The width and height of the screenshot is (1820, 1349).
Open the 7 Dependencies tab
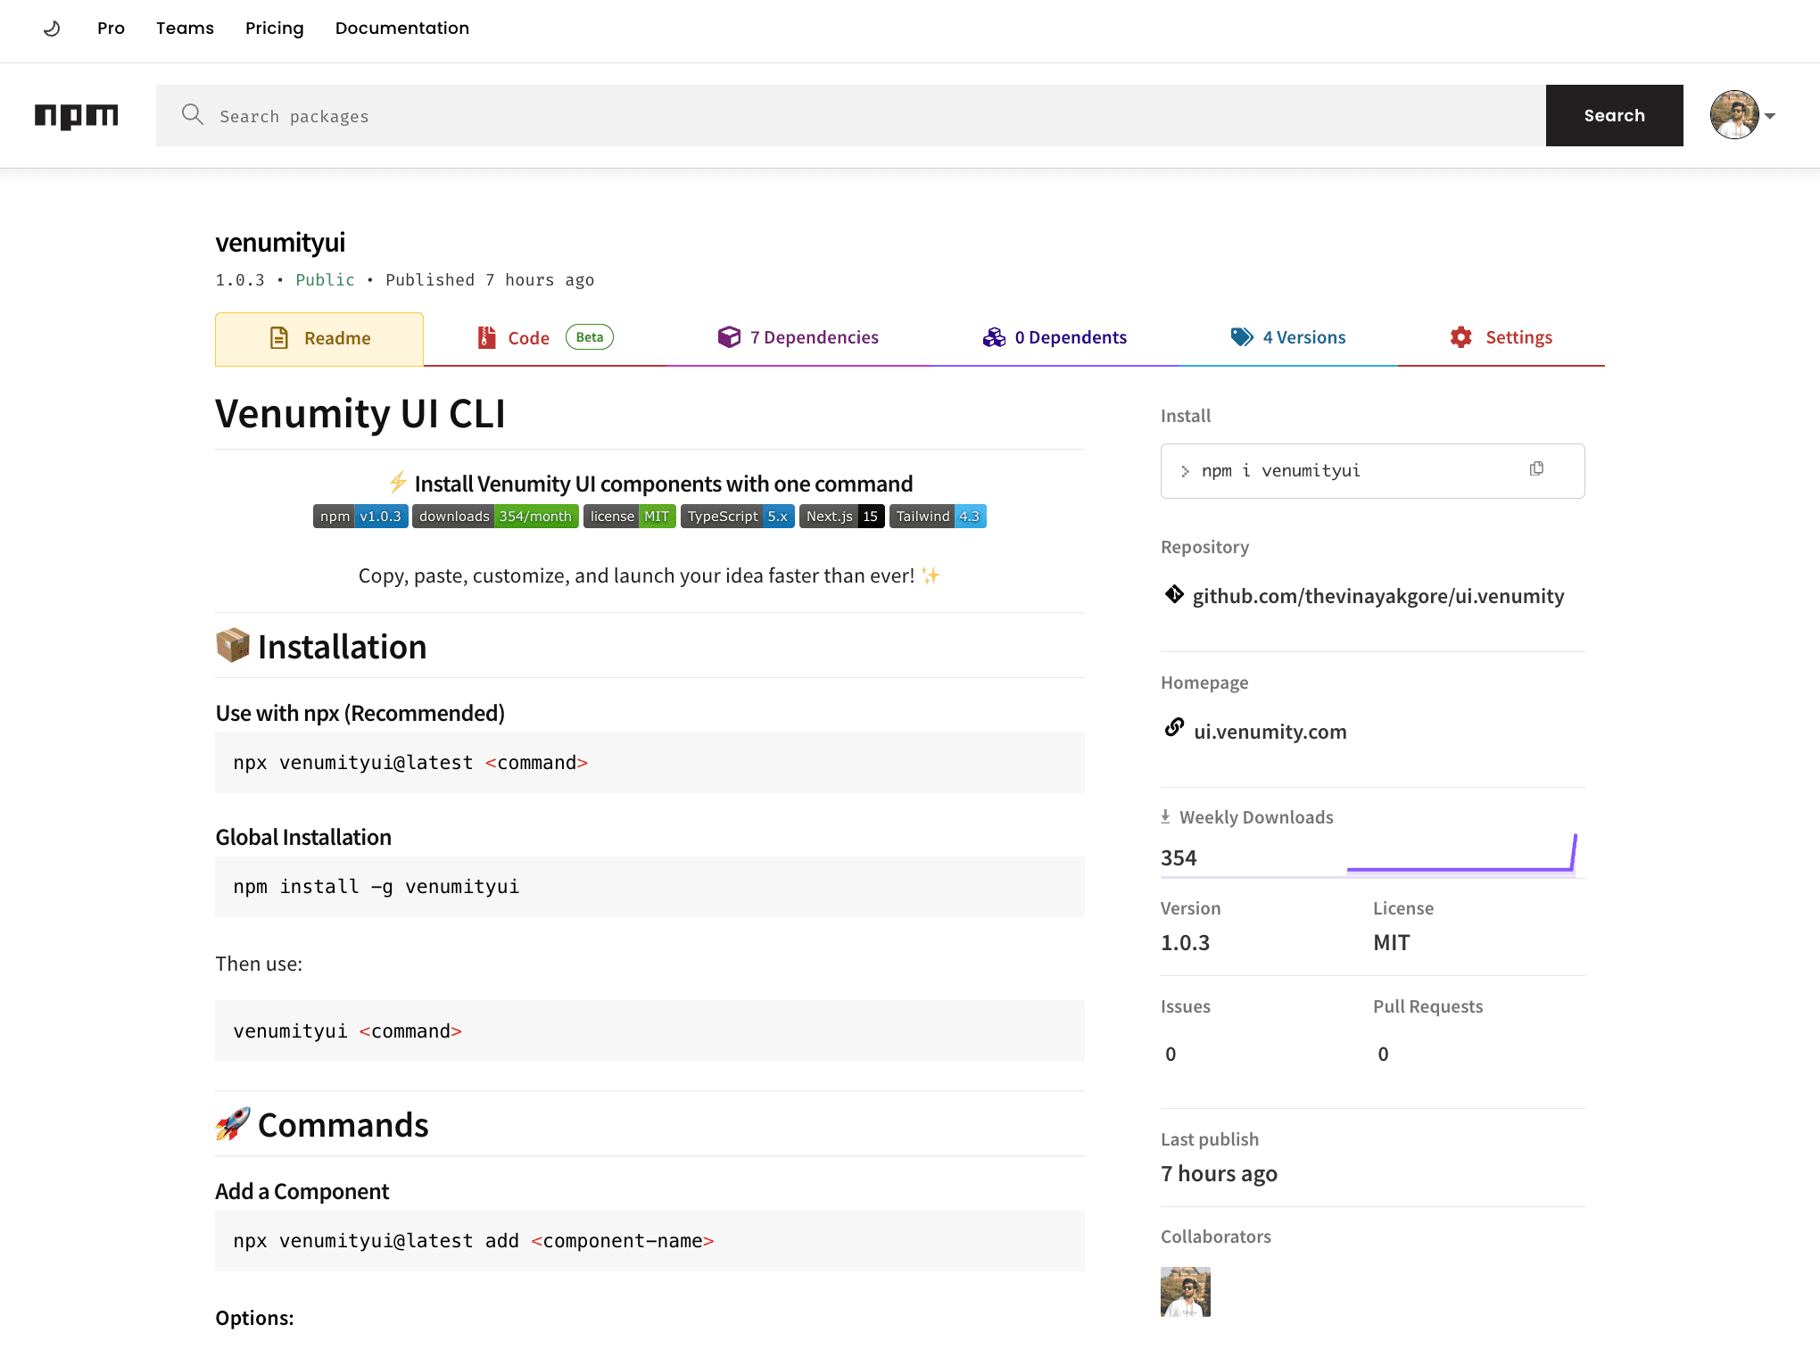click(x=798, y=338)
